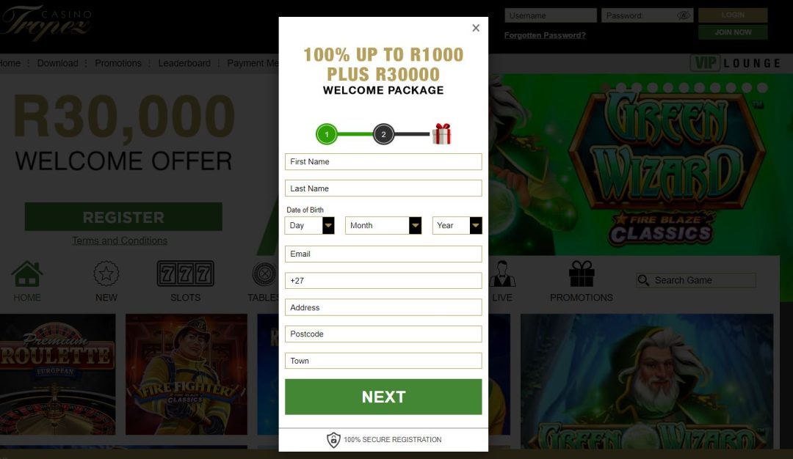Click the HOME house icon

27,273
